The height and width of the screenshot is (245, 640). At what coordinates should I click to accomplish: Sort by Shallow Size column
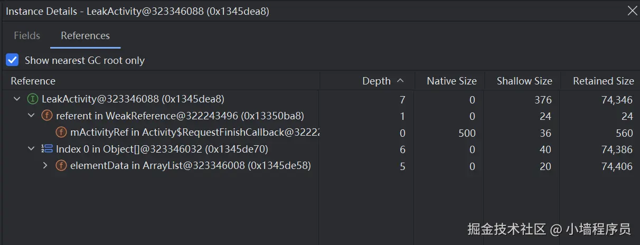click(524, 81)
